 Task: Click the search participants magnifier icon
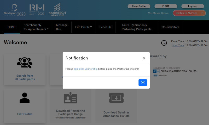[25, 63]
